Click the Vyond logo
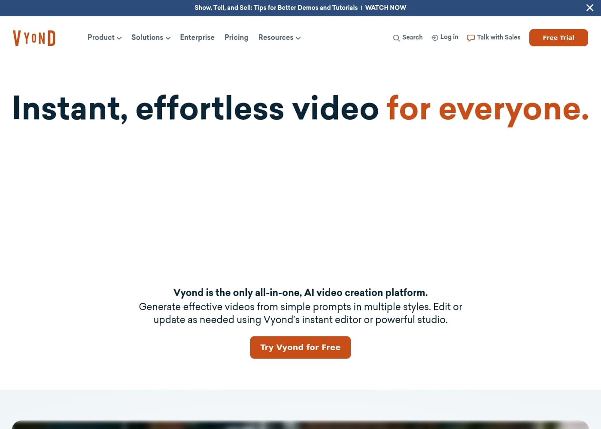 (x=34, y=38)
